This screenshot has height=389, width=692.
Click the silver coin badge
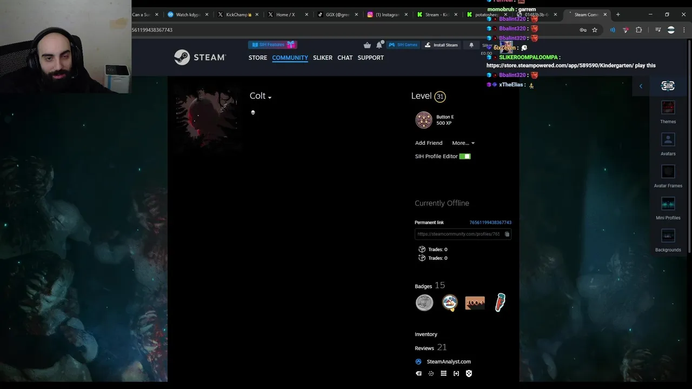[424, 303]
